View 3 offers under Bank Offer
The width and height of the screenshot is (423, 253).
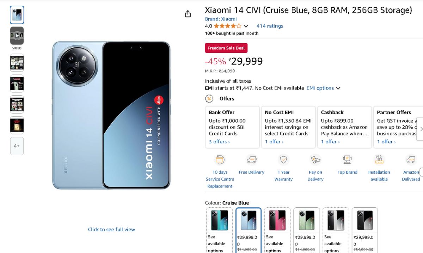[x=219, y=142]
